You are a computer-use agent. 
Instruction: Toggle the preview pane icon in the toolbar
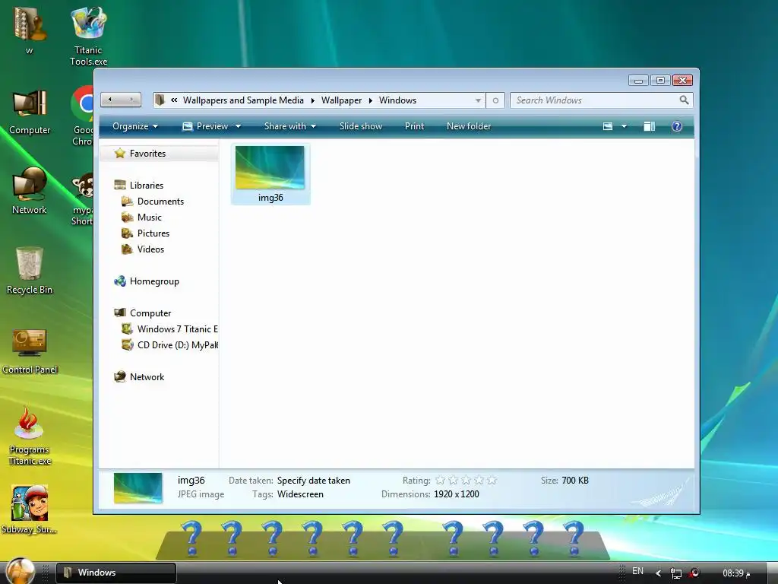[x=649, y=126]
